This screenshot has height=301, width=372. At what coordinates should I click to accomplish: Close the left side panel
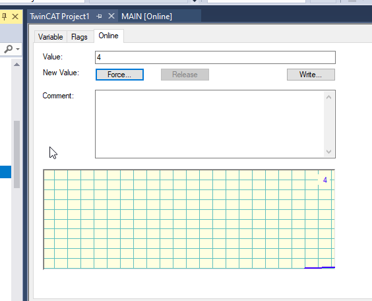coord(15,17)
